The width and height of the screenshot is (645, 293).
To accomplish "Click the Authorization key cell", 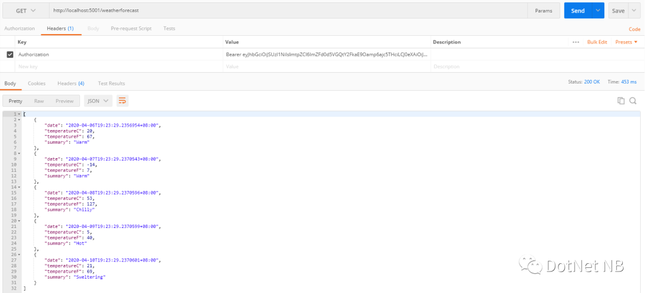I will pyautogui.click(x=119, y=54).
